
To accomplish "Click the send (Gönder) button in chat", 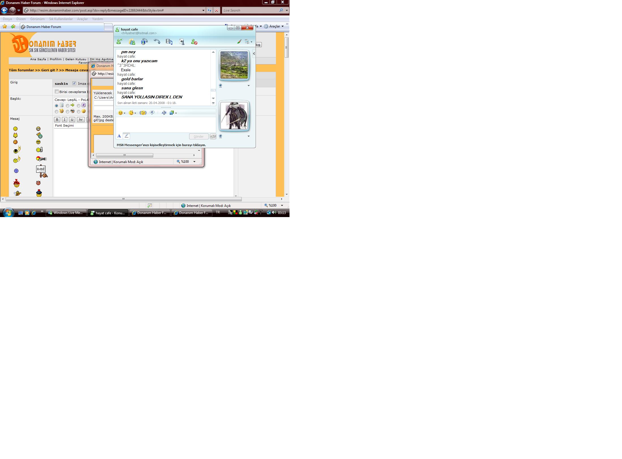I will tap(198, 136).
